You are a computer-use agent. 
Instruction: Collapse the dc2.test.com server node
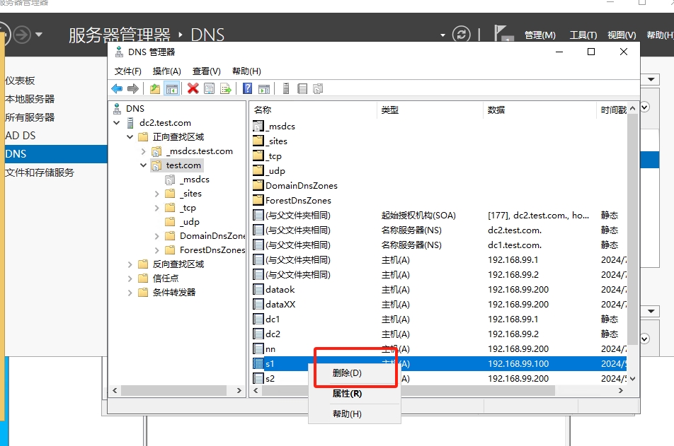click(117, 123)
